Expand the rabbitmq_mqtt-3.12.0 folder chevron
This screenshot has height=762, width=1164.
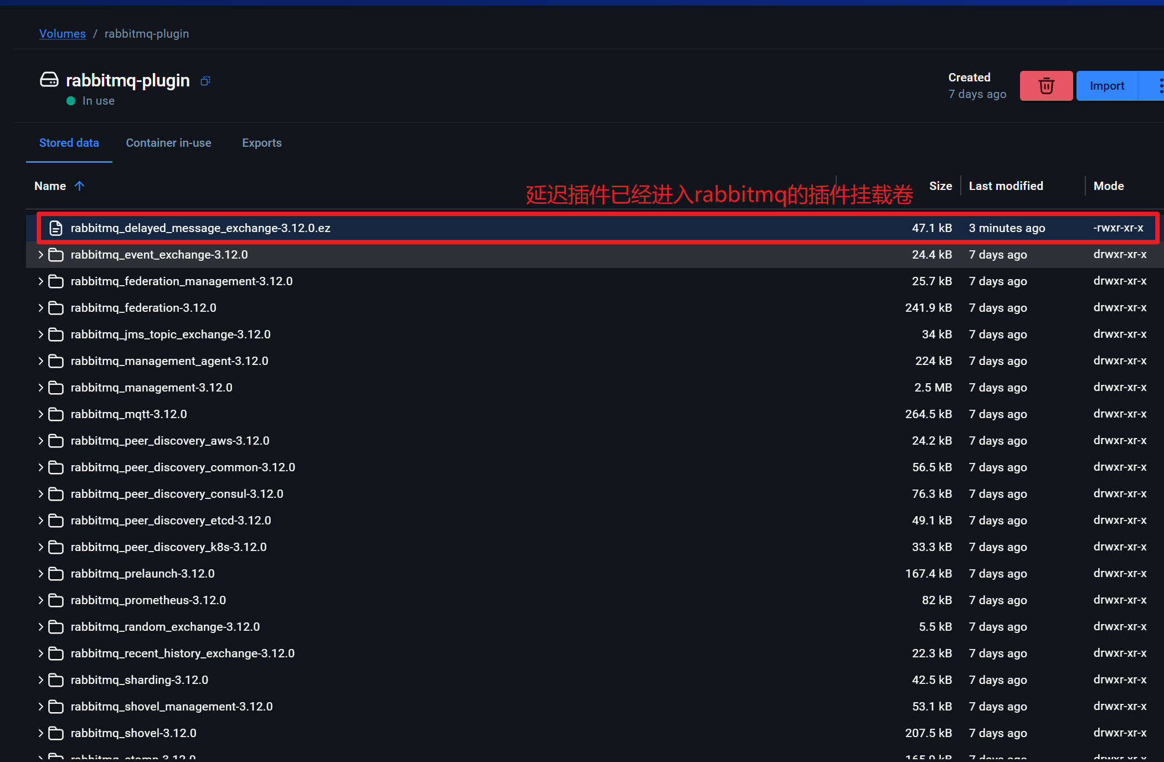[40, 414]
